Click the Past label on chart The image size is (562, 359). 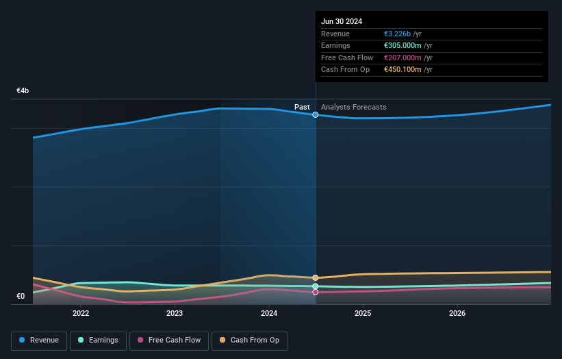pos(302,107)
